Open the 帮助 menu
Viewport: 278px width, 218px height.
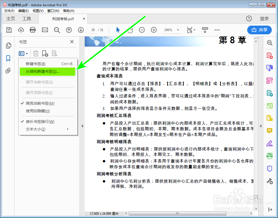click(69, 11)
